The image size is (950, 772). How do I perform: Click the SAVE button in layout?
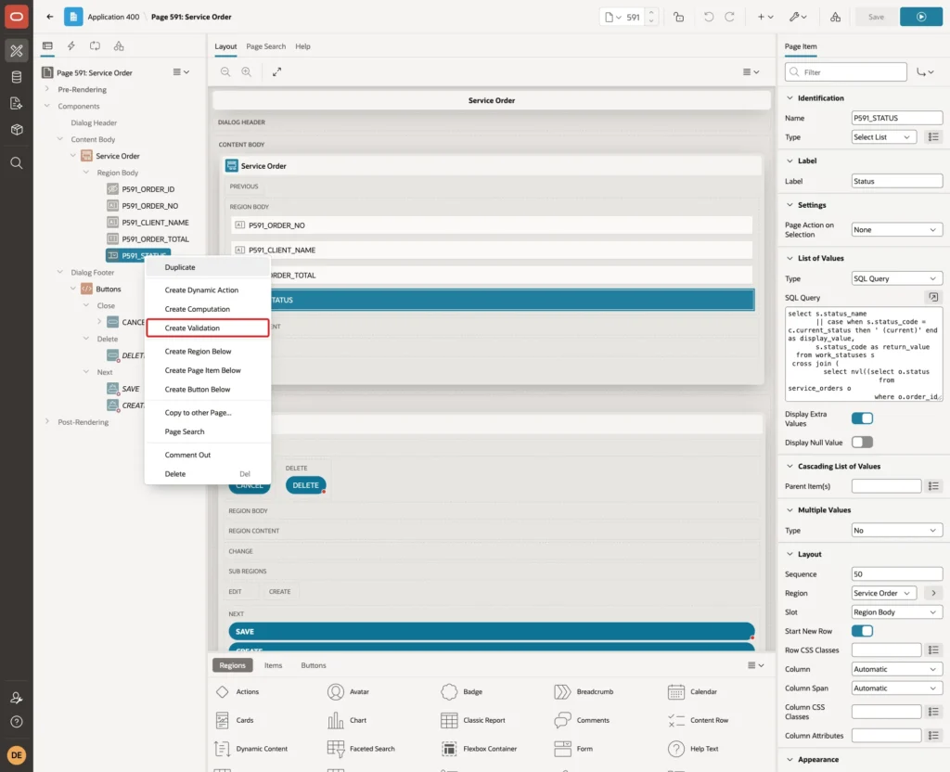coord(492,631)
